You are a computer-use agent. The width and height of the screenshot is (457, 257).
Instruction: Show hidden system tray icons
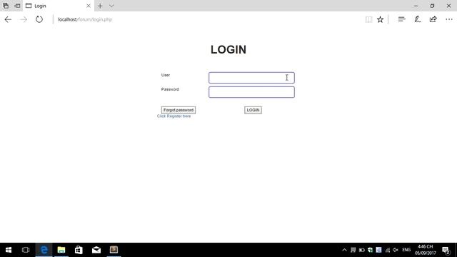click(344, 250)
